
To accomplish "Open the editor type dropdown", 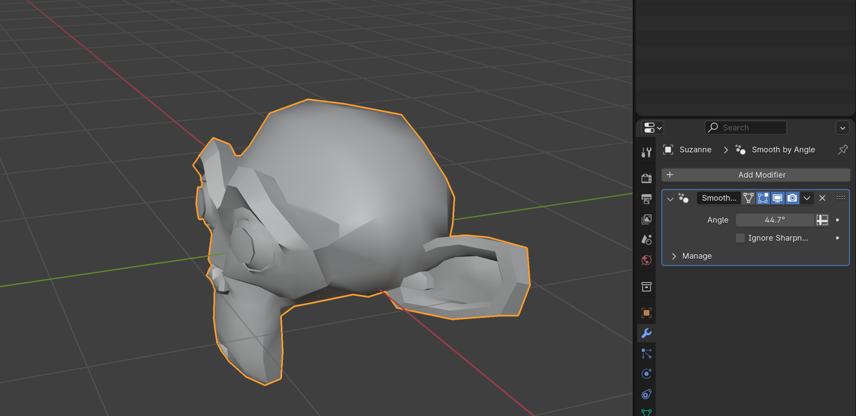I will pyautogui.click(x=652, y=128).
